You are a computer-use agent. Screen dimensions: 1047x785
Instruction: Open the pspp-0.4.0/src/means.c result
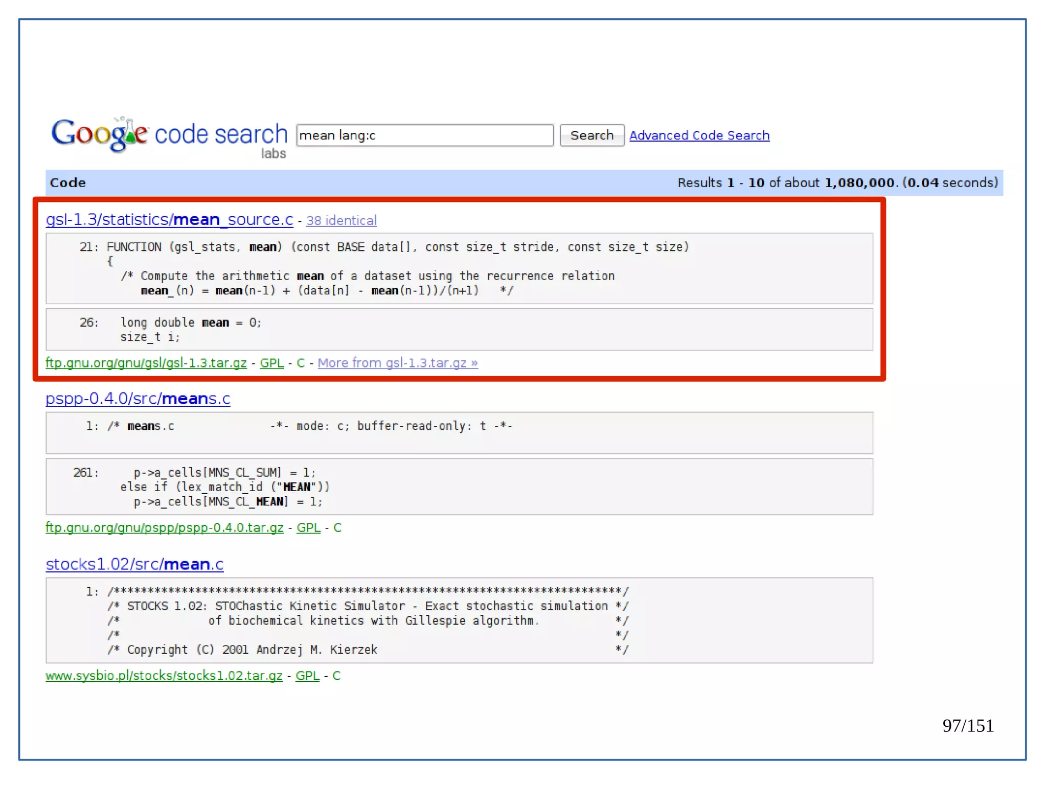pos(138,399)
